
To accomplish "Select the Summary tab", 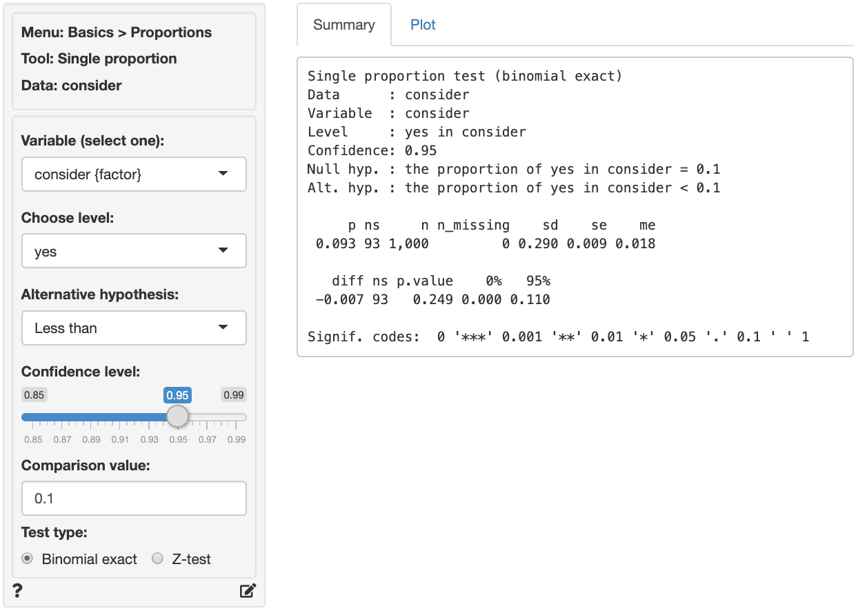I will [x=343, y=25].
